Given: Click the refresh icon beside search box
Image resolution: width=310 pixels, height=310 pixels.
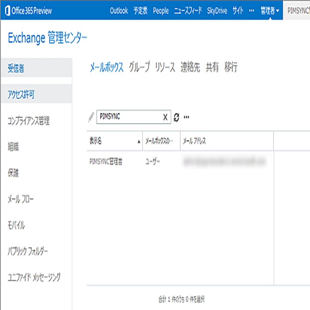Looking at the screenshot, I should [x=177, y=117].
